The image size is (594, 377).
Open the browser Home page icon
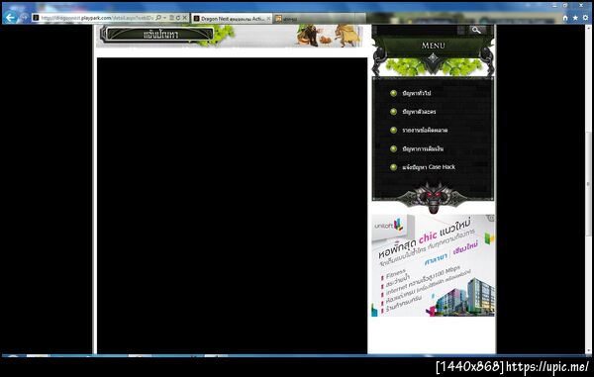point(565,18)
